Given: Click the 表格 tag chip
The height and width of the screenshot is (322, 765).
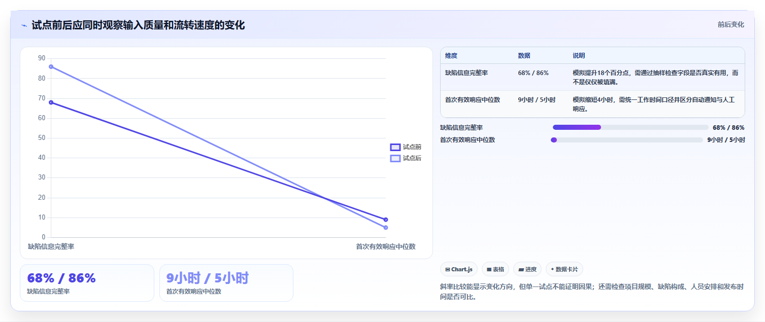Looking at the screenshot, I should pos(495,269).
